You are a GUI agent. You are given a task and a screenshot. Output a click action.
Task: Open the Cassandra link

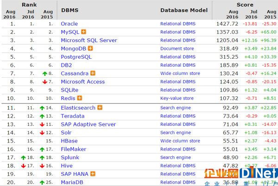pyautogui.click(x=75, y=73)
